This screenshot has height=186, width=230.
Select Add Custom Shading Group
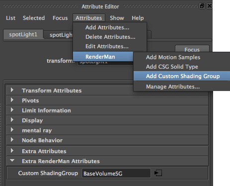[x=182, y=76]
